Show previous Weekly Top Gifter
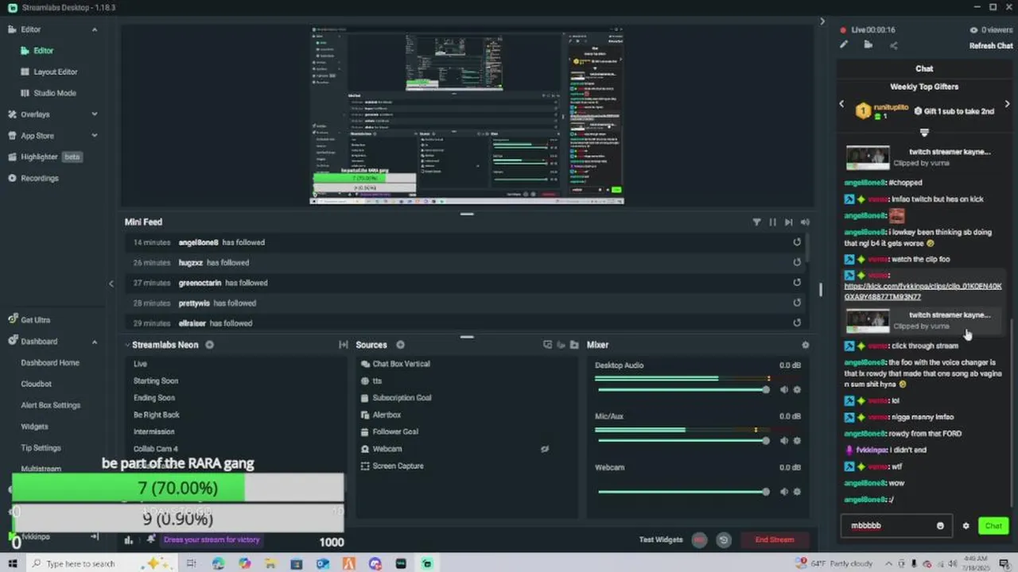 pos(841,104)
